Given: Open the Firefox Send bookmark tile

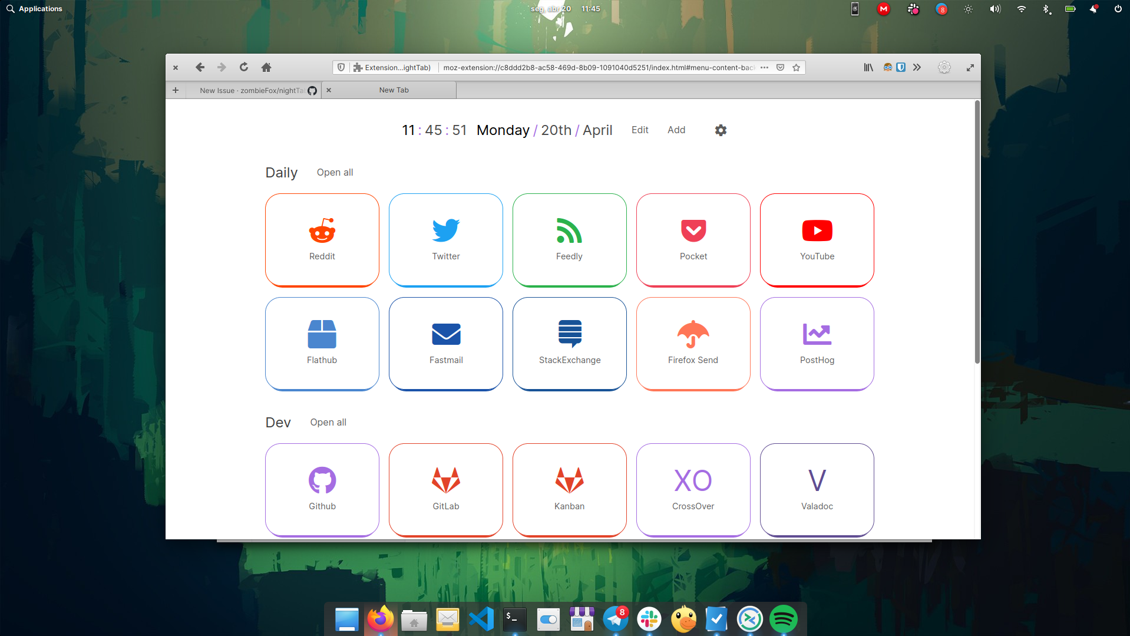Looking at the screenshot, I should tap(693, 344).
